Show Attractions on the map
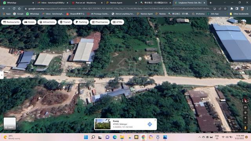The image size is (251, 141). pos(47,22)
